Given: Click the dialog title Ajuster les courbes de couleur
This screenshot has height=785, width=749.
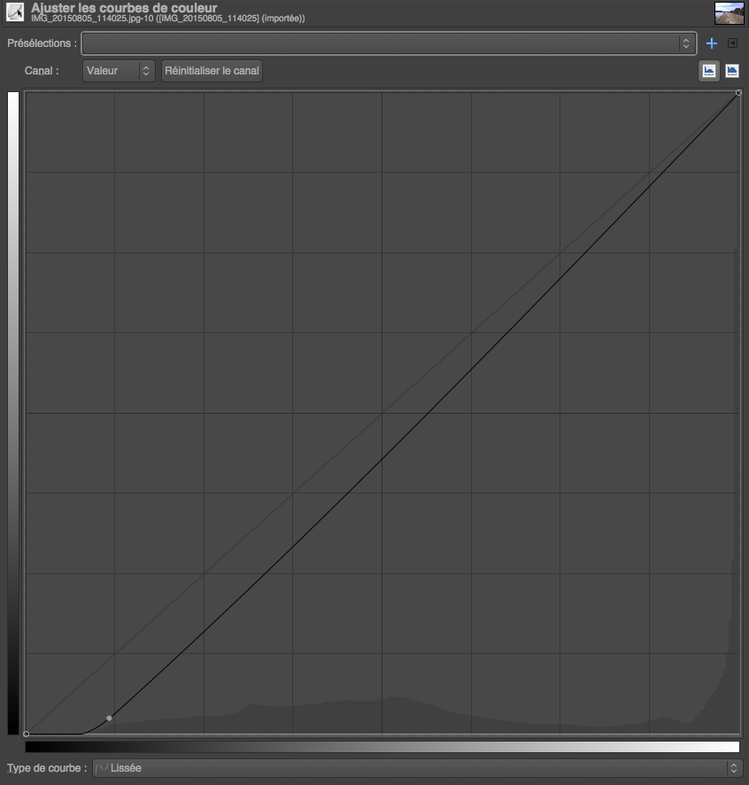Looking at the screenshot, I should click(x=124, y=8).
